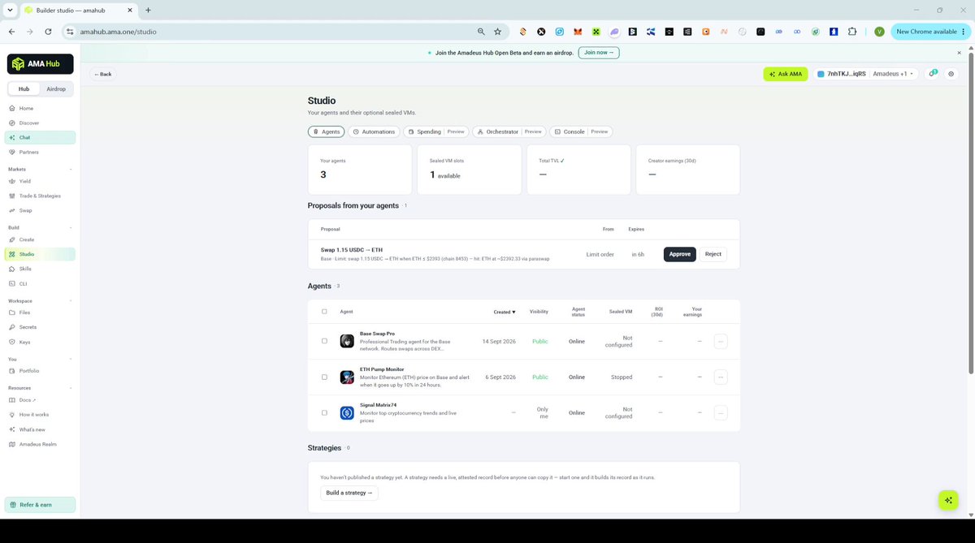Open Trade & Strategies

[41, 196]
